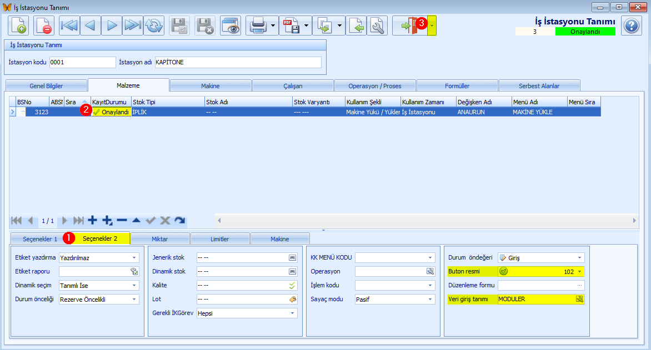Click the printer icon in toolbar
This screenshot has height=350, width=651.
click(x=258, y=26)
